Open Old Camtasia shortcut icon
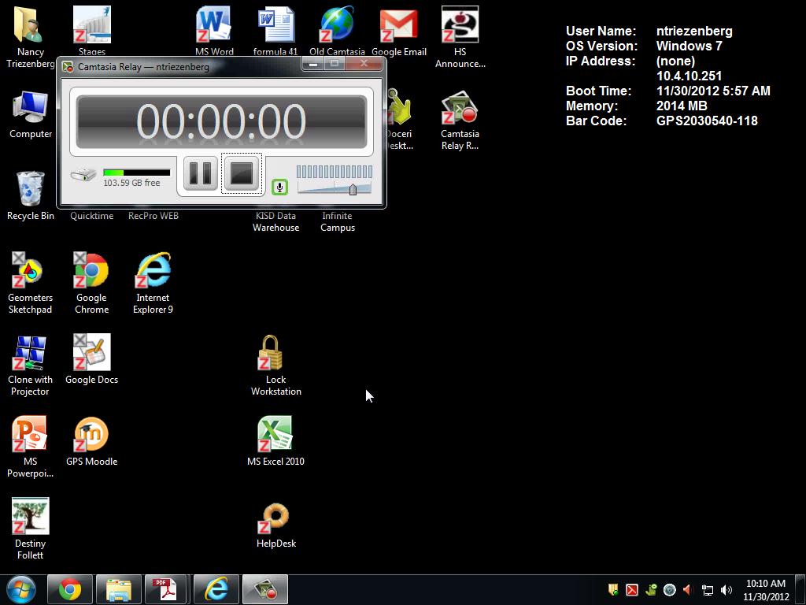 click(x=337, y=31)
